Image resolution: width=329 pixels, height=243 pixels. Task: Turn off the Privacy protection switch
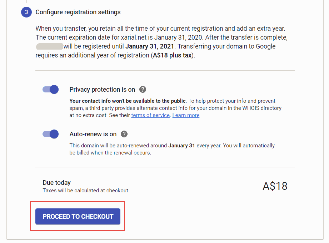51,90
